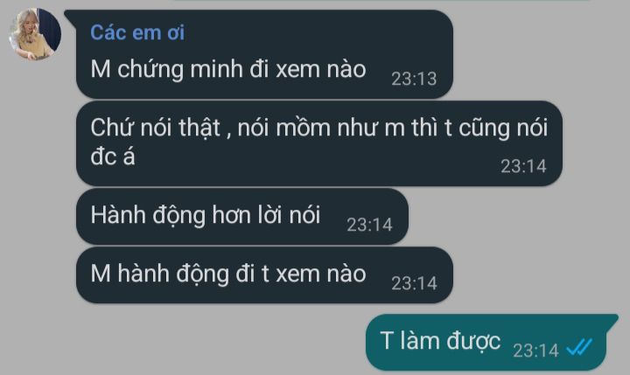Viewport: 630px width, 375px height.
Task: Select the message 'M chứng minh đi xem nào'
Action: pos(264,54)
